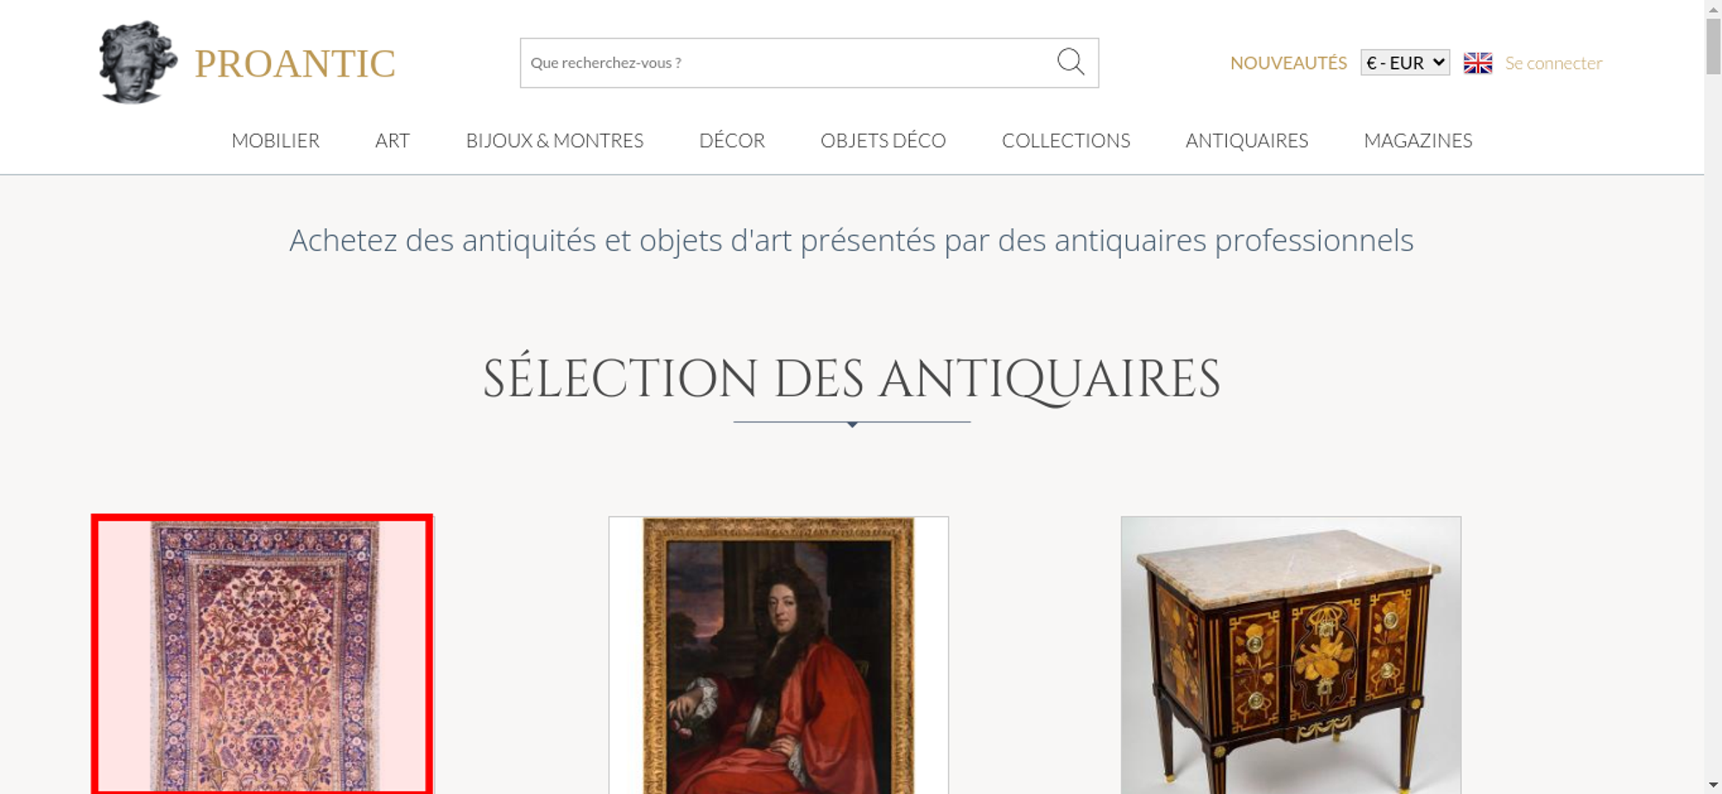This screenshot has width=1722, height=794.
Task: Click the magnifying glass search icon
Action: click(x=1070, y=62)
